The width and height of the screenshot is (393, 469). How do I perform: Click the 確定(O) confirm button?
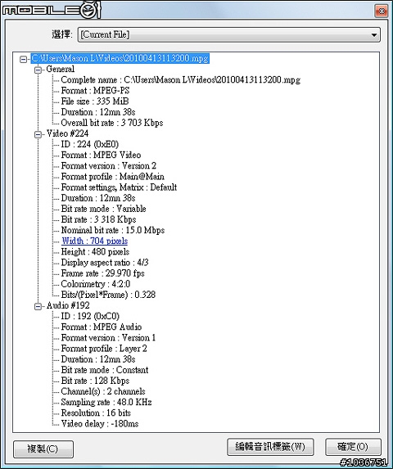coord(353,447)
